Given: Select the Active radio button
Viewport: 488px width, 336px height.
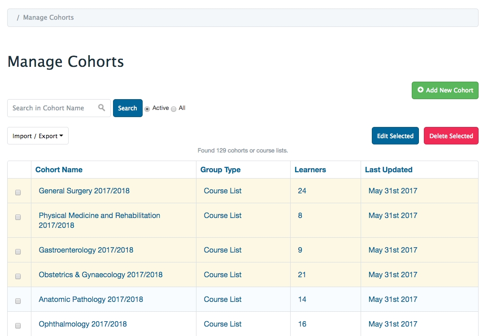Looking at the screenshot, I should pyautogui.click(x=147, y=109).
